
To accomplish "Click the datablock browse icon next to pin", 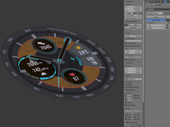I will click(149, 5).
